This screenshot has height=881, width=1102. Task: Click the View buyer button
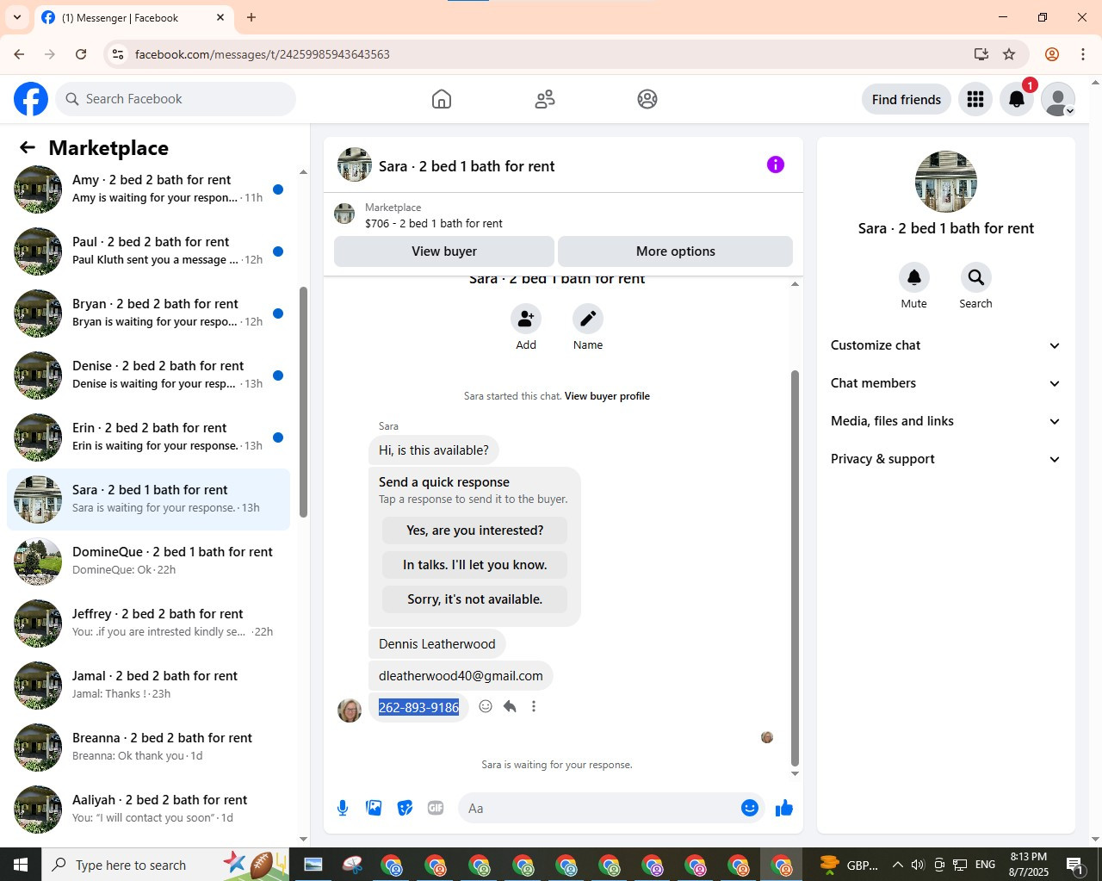click(444, 251)
